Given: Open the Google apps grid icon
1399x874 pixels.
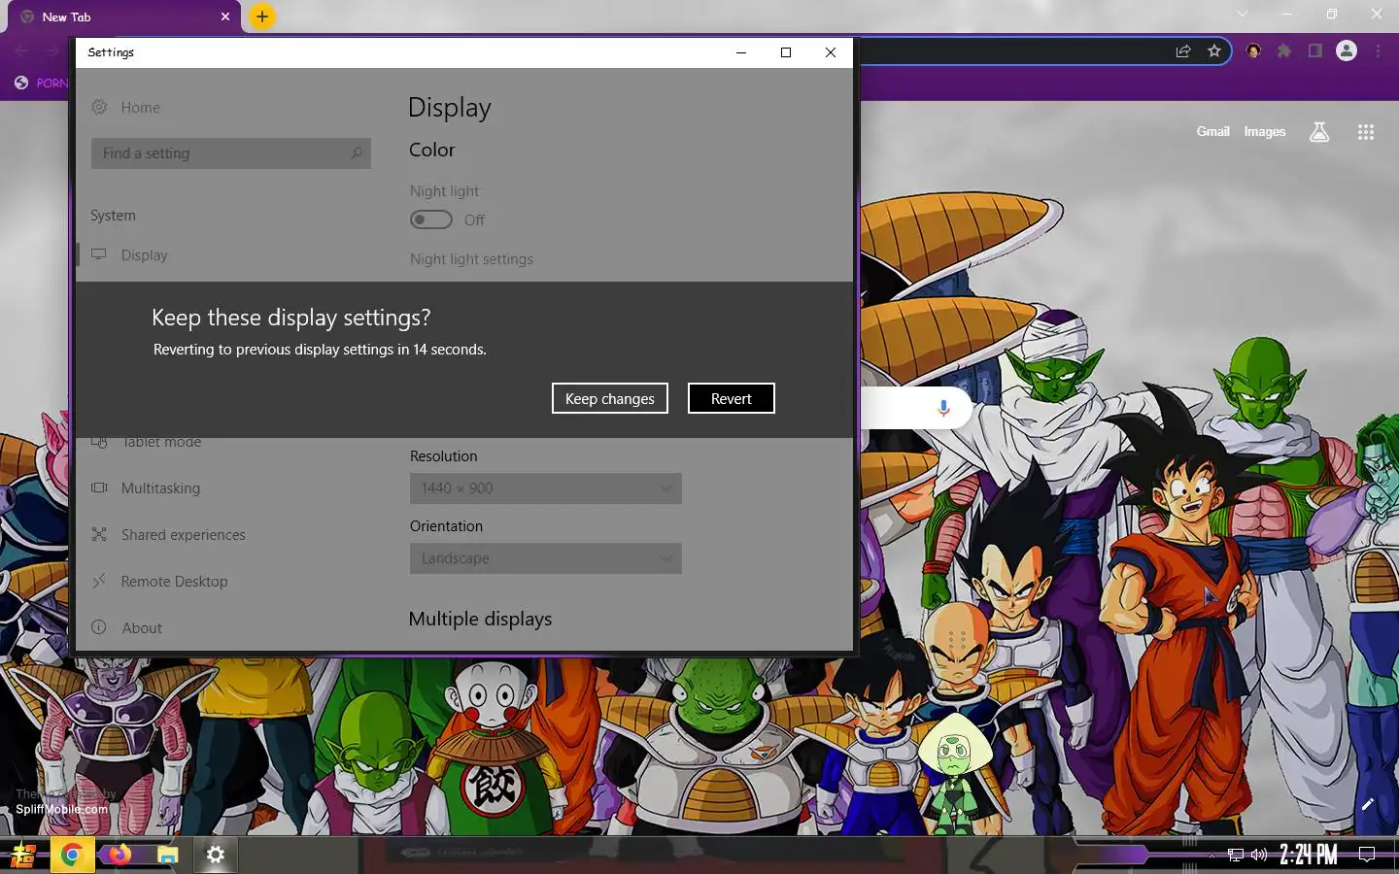Looking at the screenshot, I should click(x=1365, y=132).
